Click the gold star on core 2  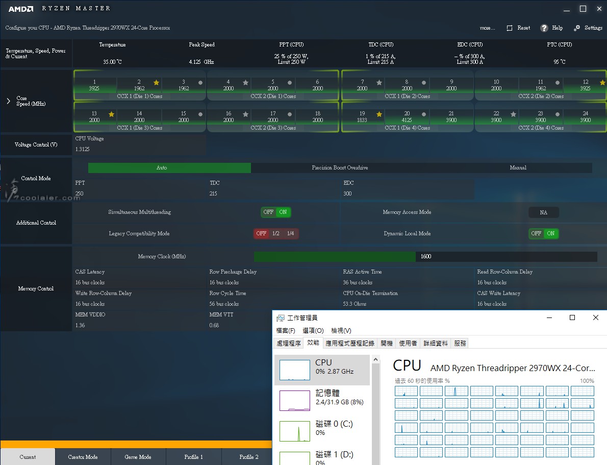click(x=156, y=83)
